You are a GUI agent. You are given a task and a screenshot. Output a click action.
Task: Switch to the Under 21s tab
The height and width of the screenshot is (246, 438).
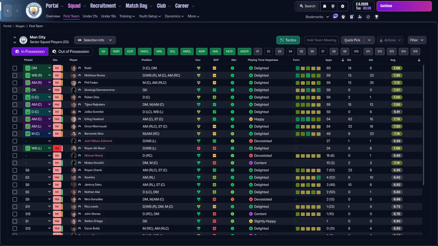coord(90,16)
